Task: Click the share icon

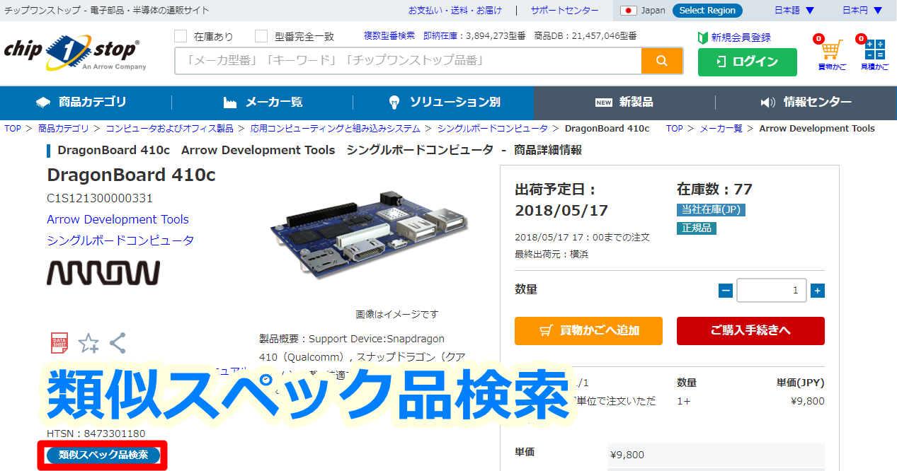Action: pyautogui.click(x=118, y=343)
